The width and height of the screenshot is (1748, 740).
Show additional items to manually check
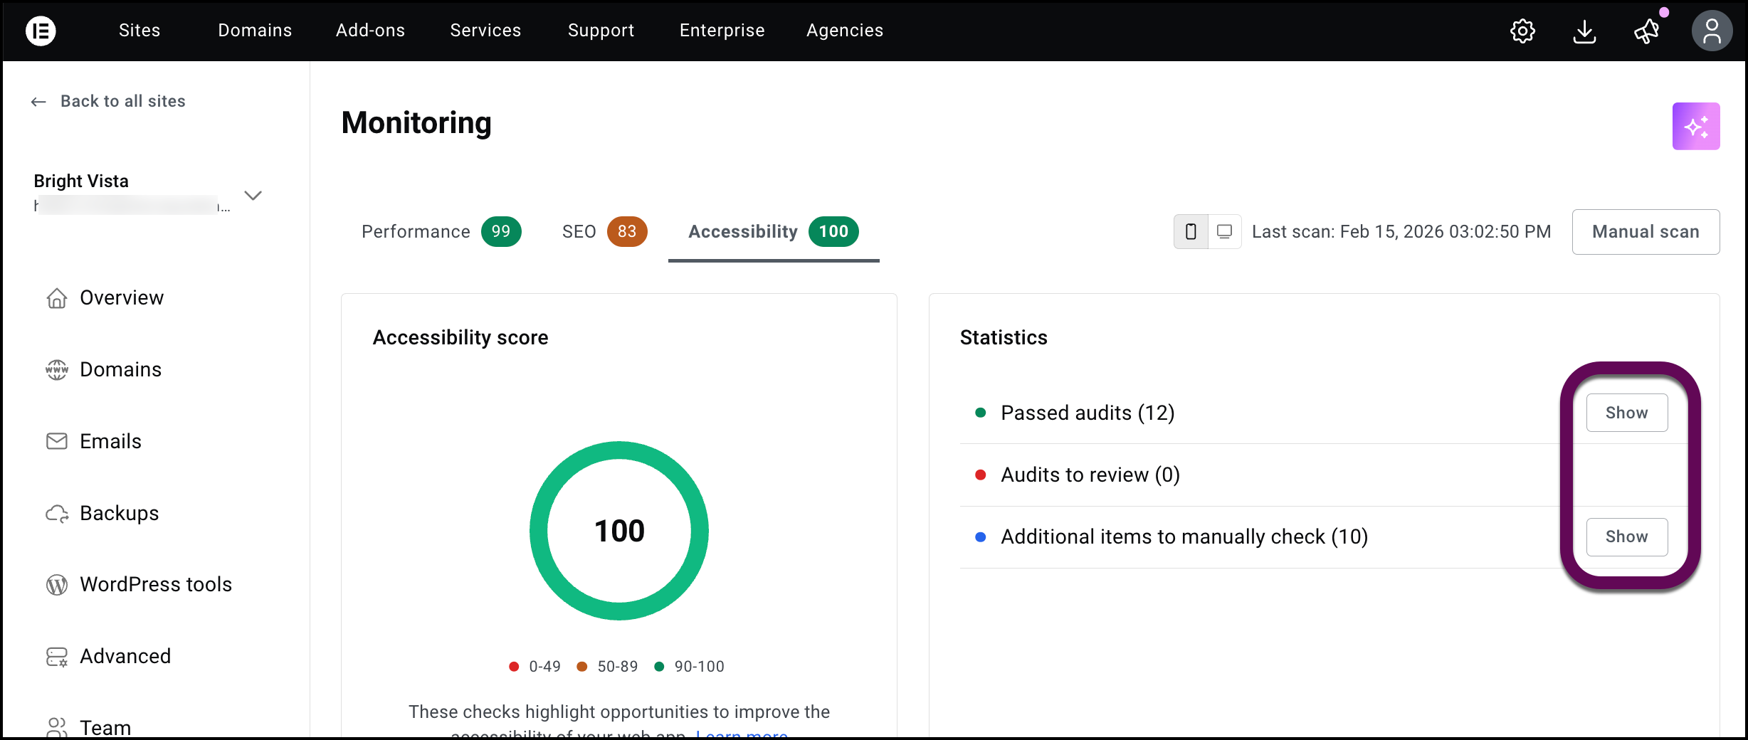pyautogui.click(x=1626, y=536)
